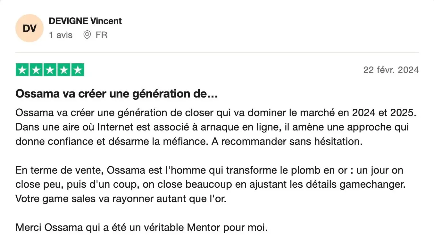Click the second green rating star
Viewport: 434px width, 243px height.
pyautogui.click(x=36, y=70)
